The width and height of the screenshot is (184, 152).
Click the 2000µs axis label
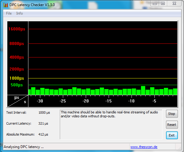17,69
